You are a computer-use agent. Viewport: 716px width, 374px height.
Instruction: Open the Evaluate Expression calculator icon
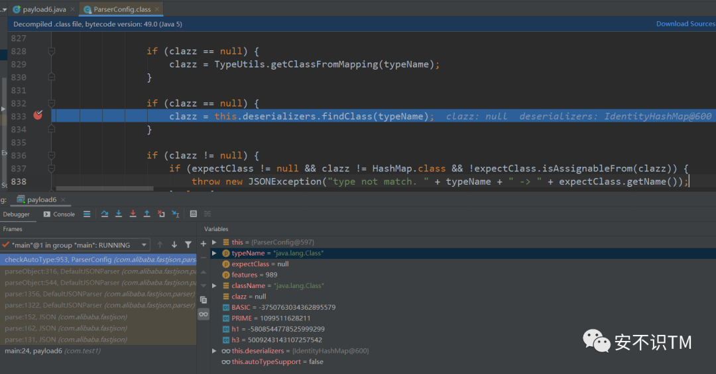(193, 214)
